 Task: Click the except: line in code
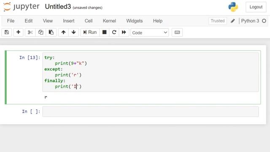(x=54, y=69)
